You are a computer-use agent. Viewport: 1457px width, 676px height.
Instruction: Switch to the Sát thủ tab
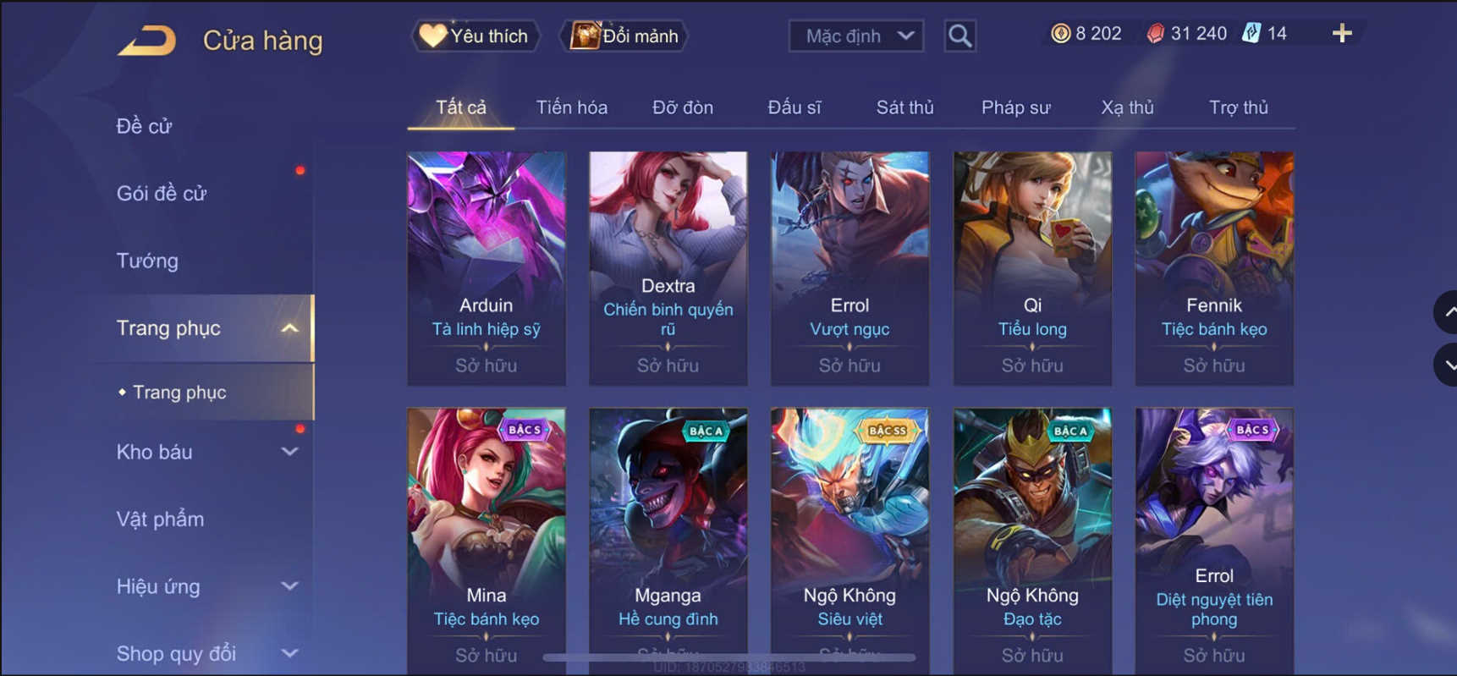[904, 107]
